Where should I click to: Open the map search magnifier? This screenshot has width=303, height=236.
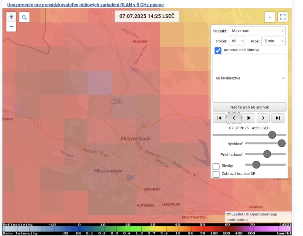pyautogui.click(x=24, y=18)
